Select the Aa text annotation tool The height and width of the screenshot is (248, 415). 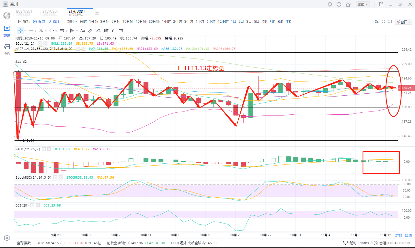click(83, 31)
